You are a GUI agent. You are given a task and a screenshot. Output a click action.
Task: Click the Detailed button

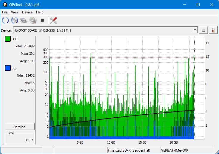click(x=19, y=127)
